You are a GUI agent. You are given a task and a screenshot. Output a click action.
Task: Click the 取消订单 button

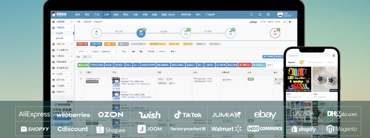[232, 65]
